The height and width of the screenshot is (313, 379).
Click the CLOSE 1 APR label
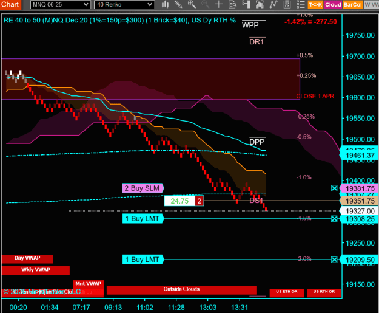[x=315, y=96]
